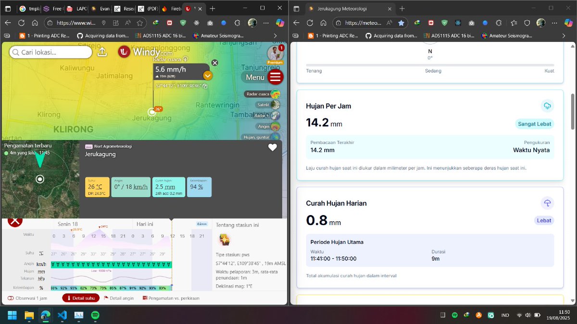
Task: Refresh the Windy page in left browser
Action: 21,23
